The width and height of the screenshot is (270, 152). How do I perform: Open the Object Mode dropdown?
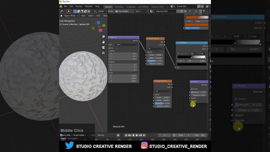(69, 16)
